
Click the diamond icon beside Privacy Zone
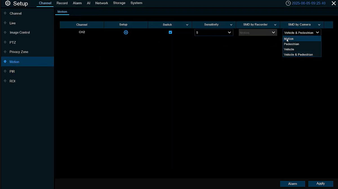click(x=5, y=52)
